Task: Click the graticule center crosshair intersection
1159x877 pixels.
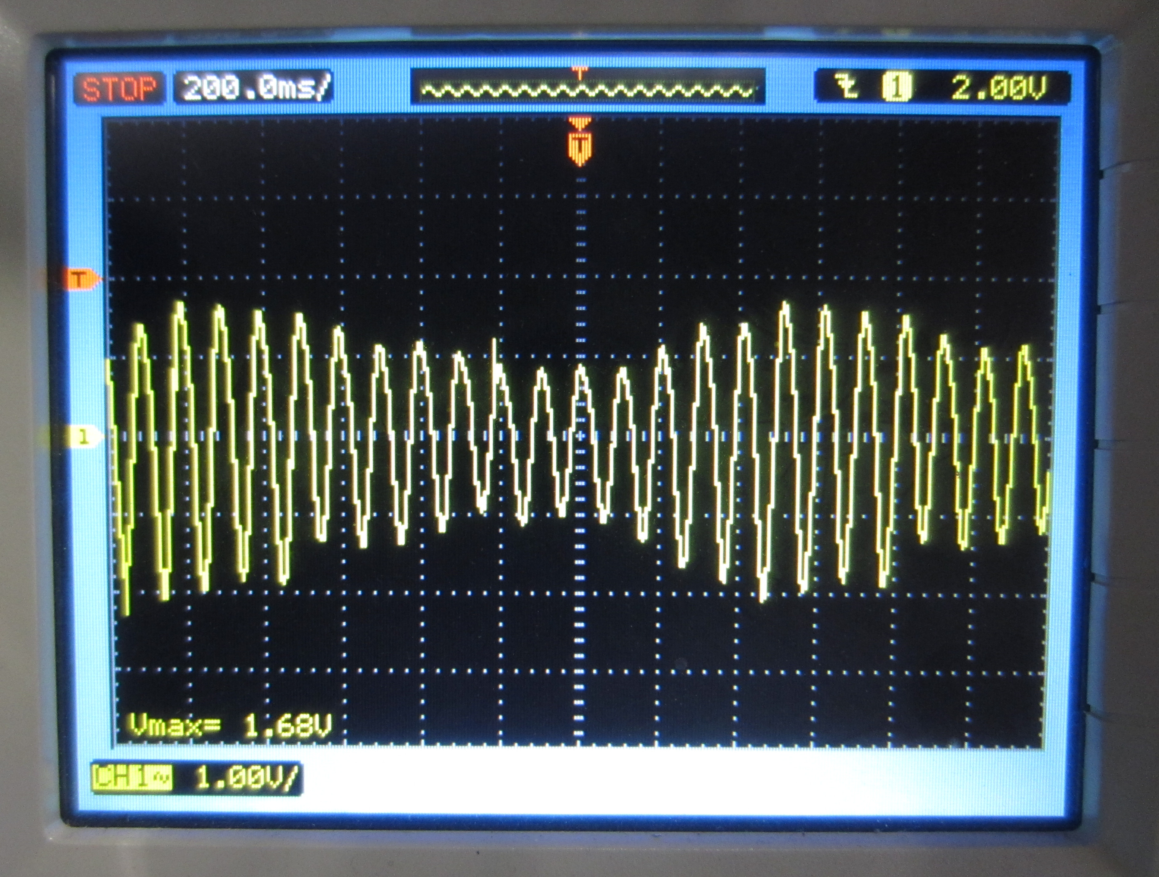Action: tap(580, 436)
